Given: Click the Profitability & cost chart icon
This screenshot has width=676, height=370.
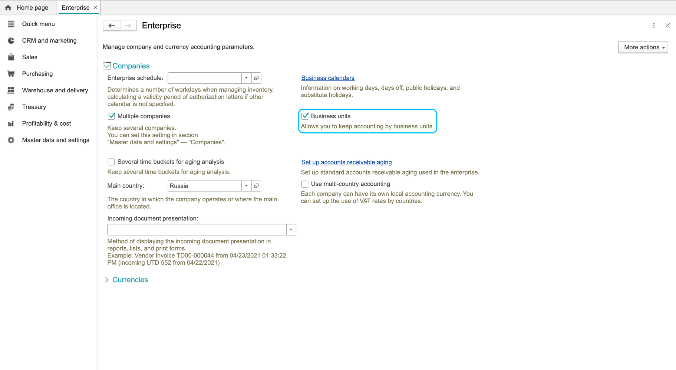Looking at the screenshot, I should (11, 123).
